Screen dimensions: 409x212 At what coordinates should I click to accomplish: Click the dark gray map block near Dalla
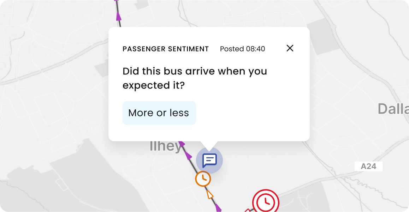[x=321, y=36]
